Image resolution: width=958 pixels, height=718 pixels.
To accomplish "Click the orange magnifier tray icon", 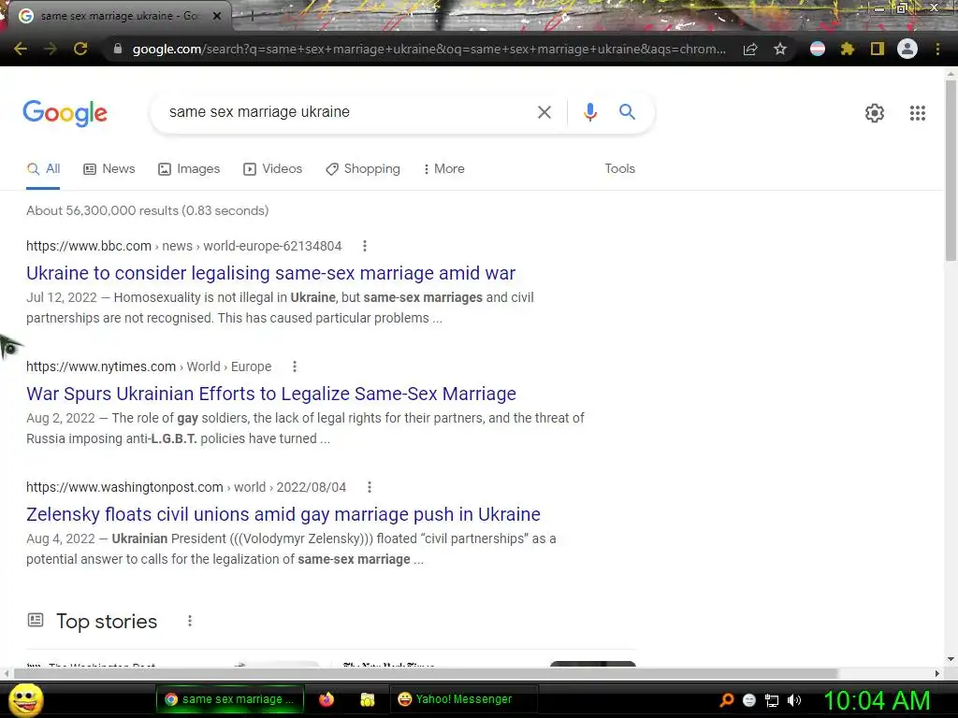I will tap(727, 700).
